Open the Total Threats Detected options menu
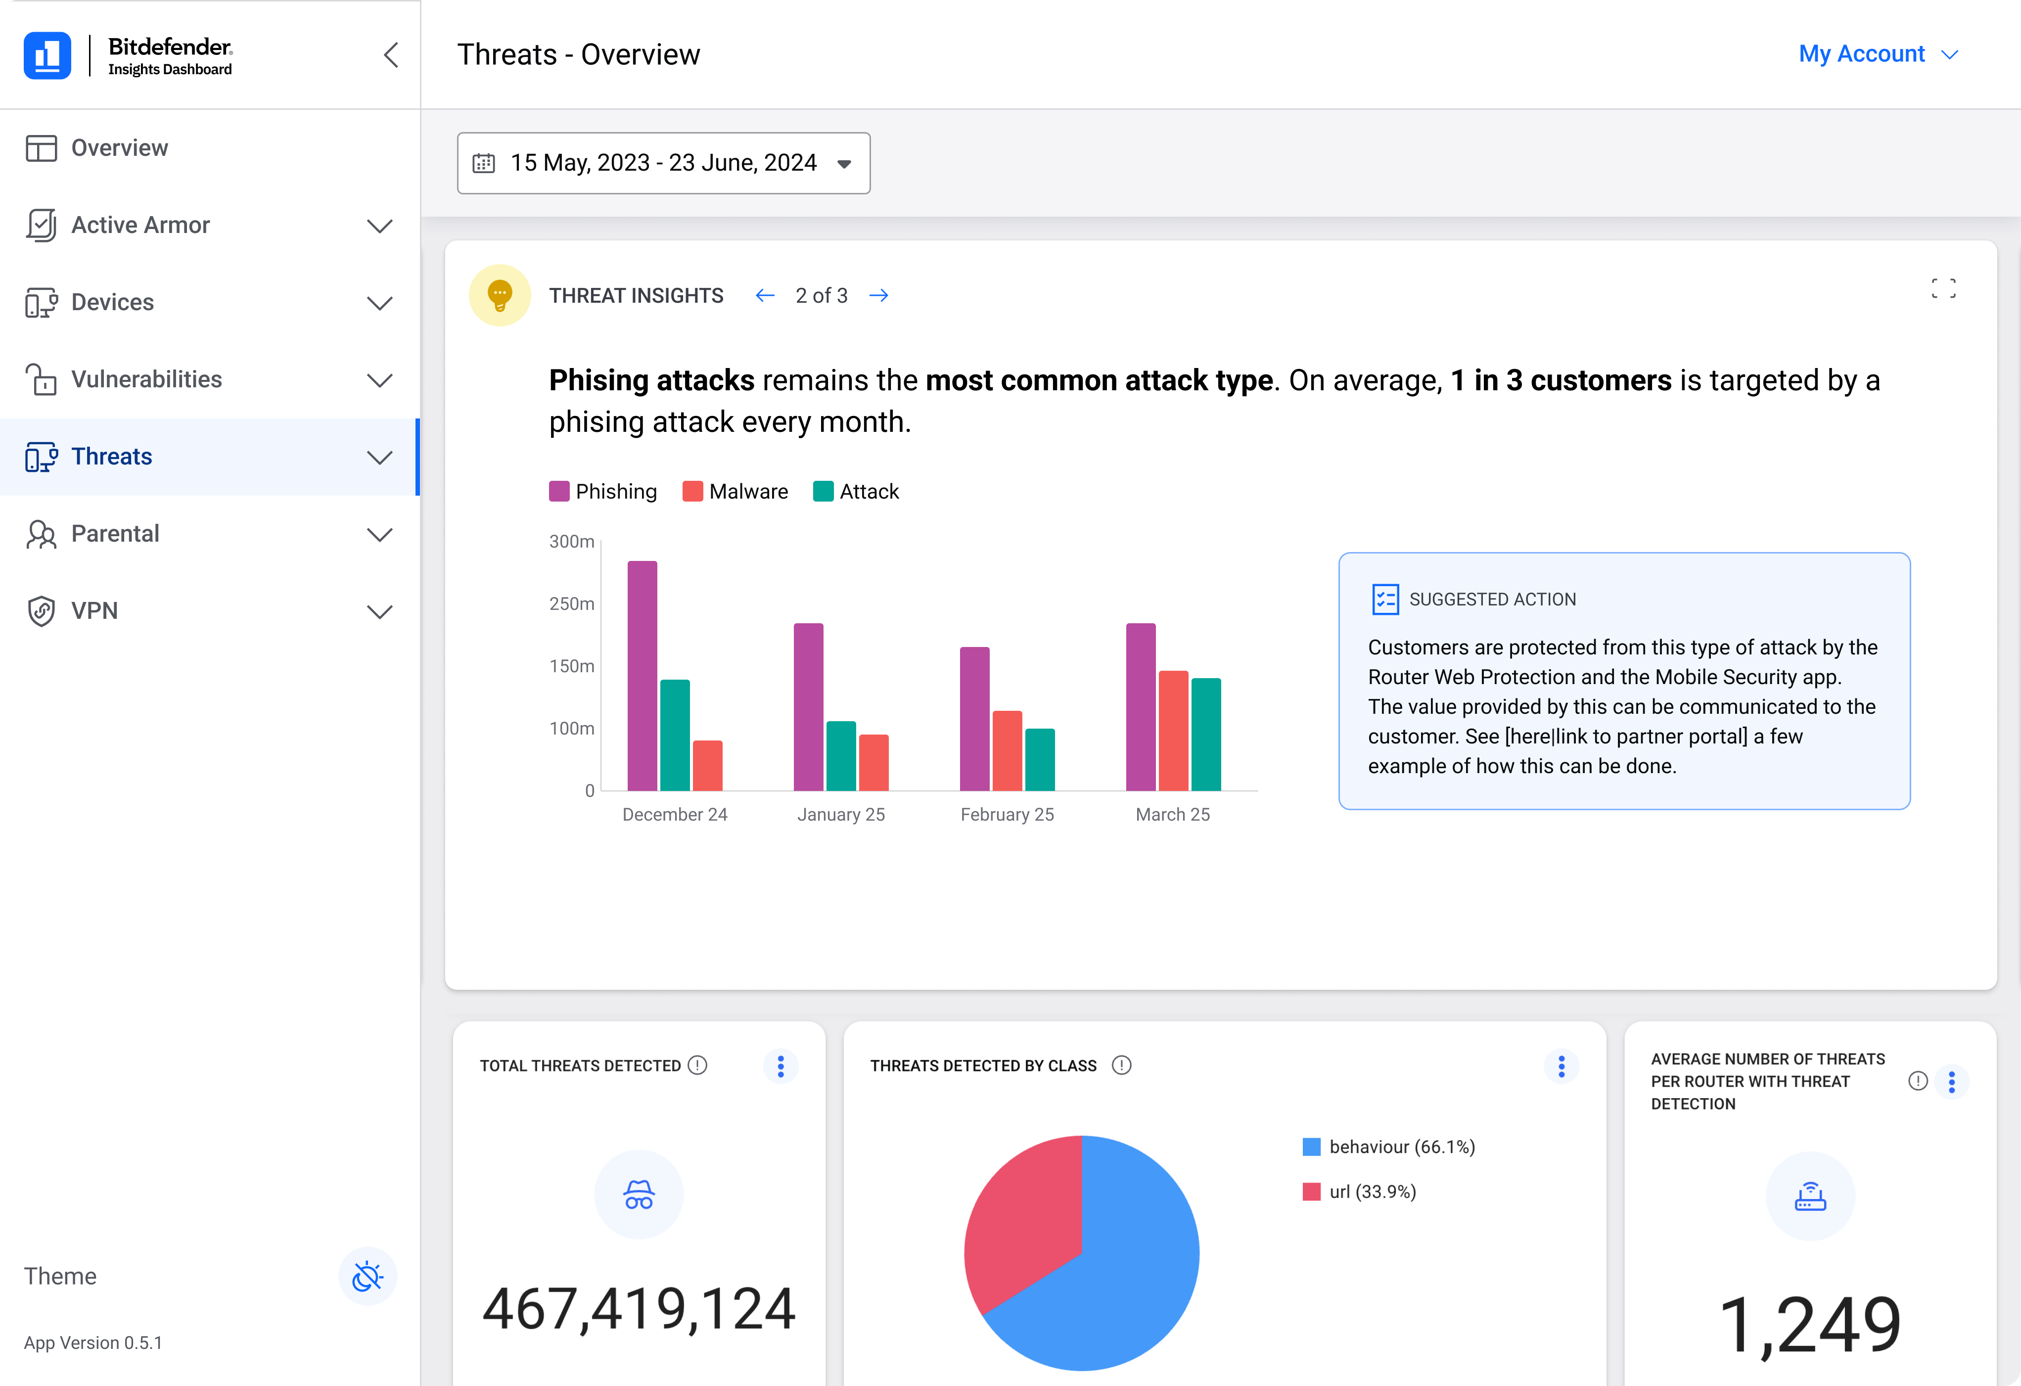 (781, 1066)
